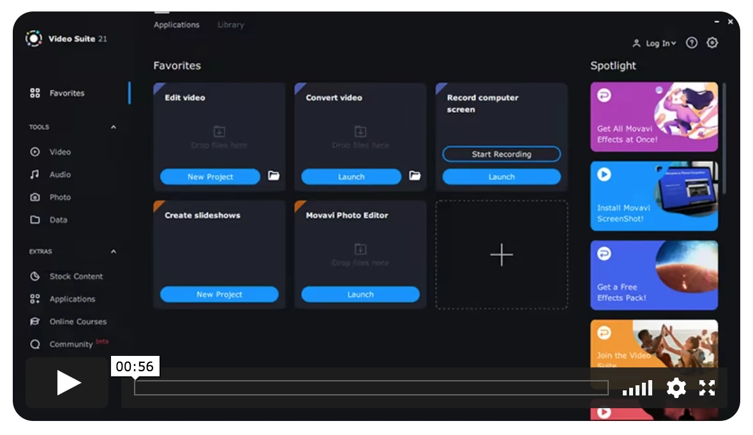Open the Community chat icon

tap(34, 344)
